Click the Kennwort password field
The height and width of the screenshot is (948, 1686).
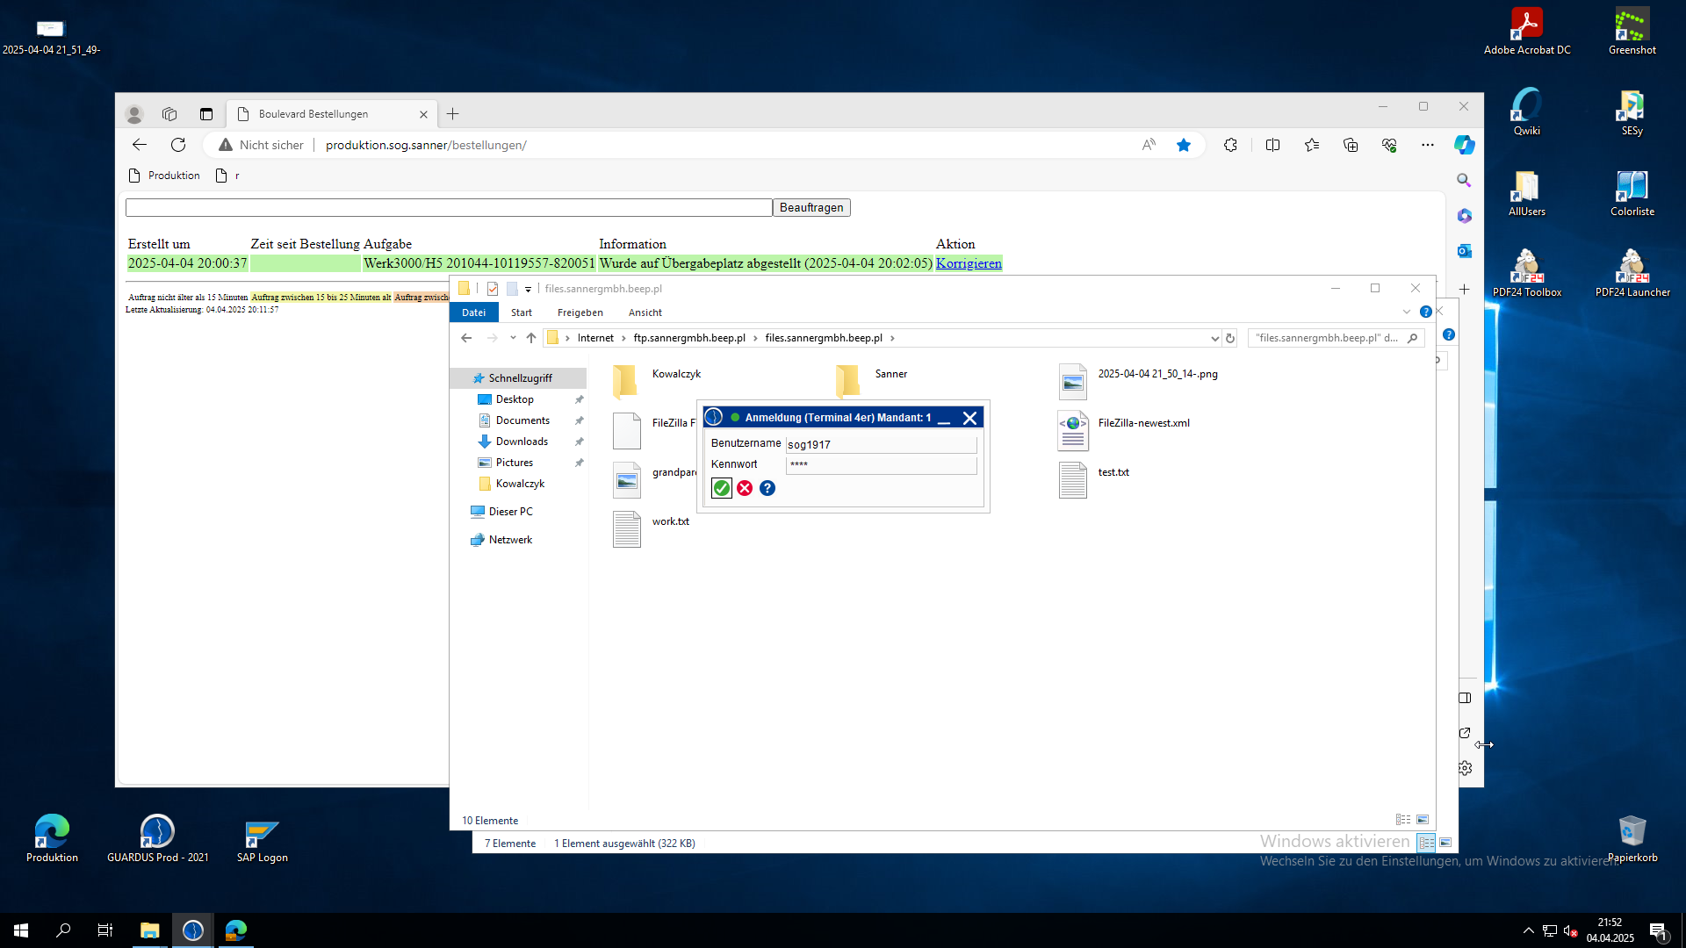[881, 464]
